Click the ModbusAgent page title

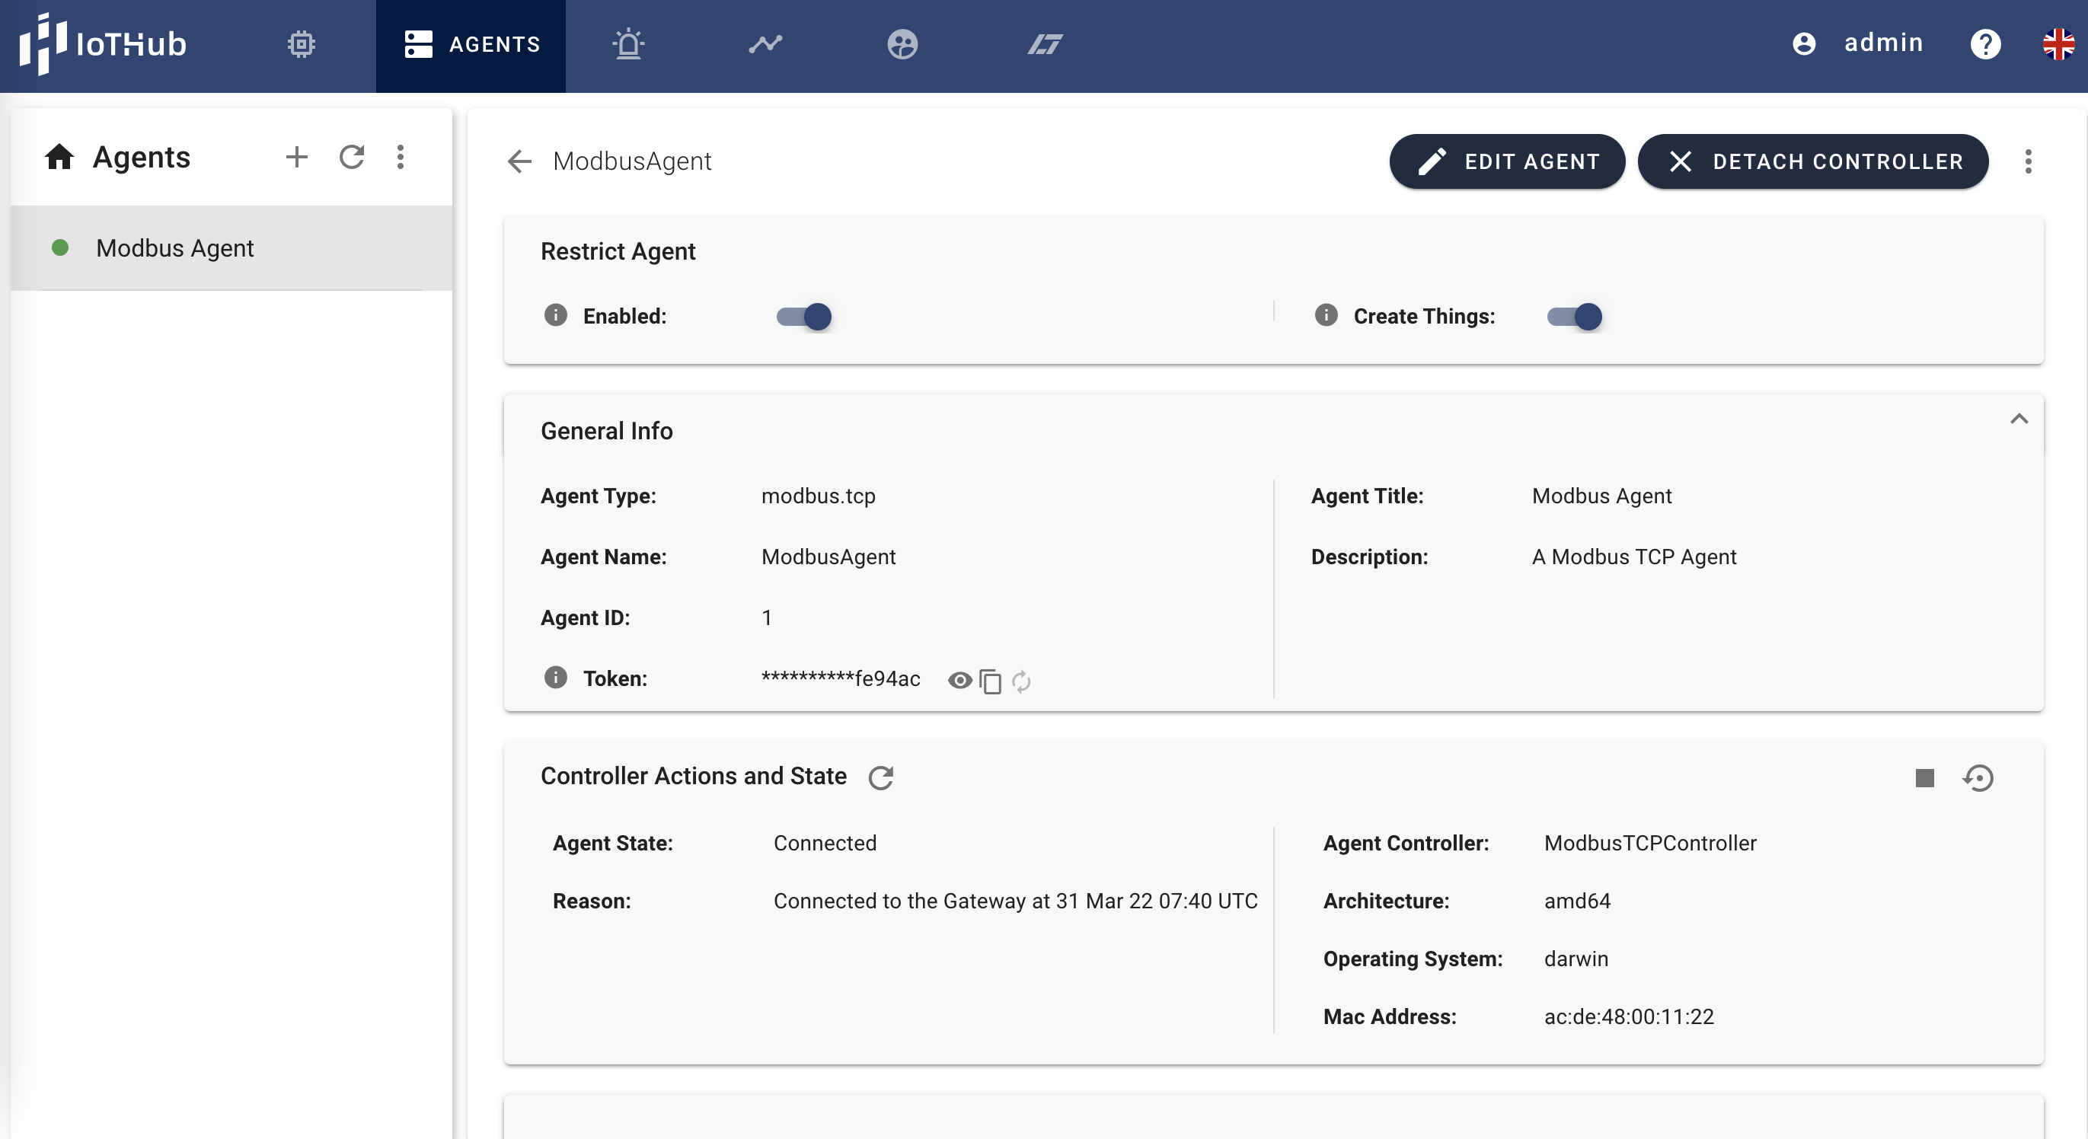tap(632, 161)
